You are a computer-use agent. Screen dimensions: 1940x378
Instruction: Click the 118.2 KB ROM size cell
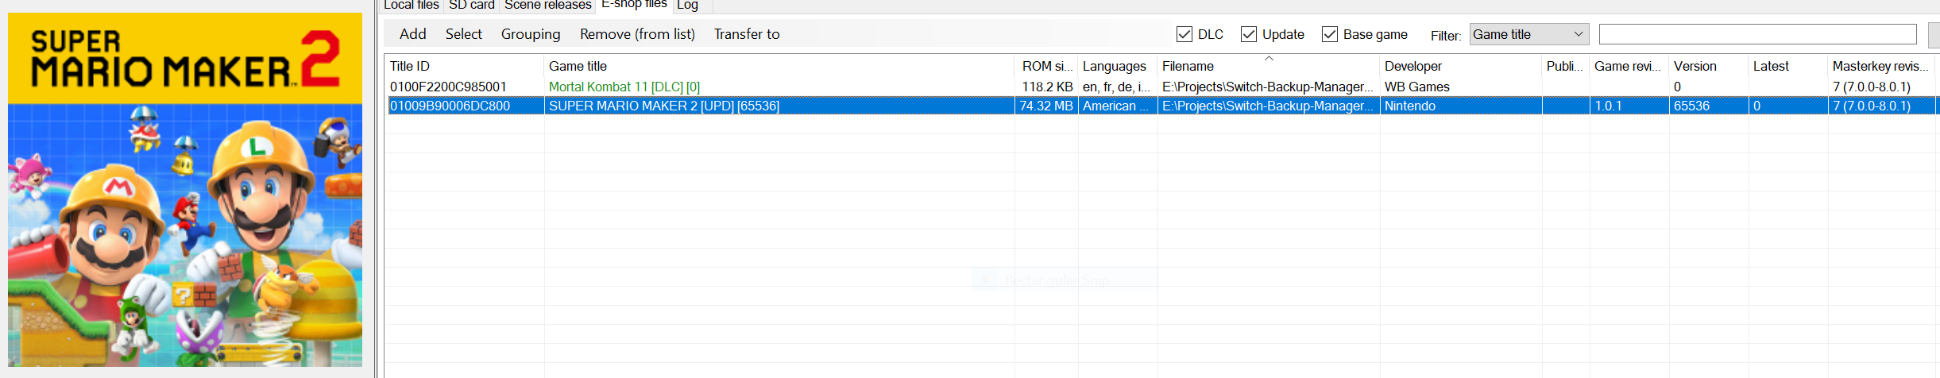tap(1047, 87)
